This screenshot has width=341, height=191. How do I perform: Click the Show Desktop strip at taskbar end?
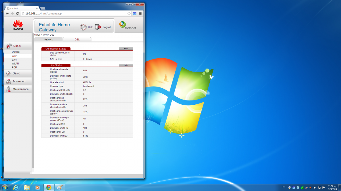340,187
